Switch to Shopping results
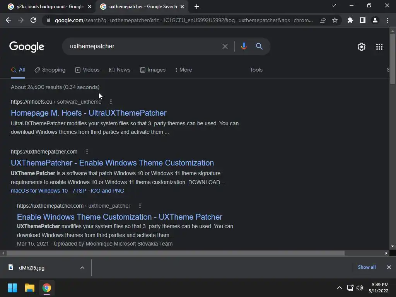This screenshot has width=396, height=297. [50, 70]
